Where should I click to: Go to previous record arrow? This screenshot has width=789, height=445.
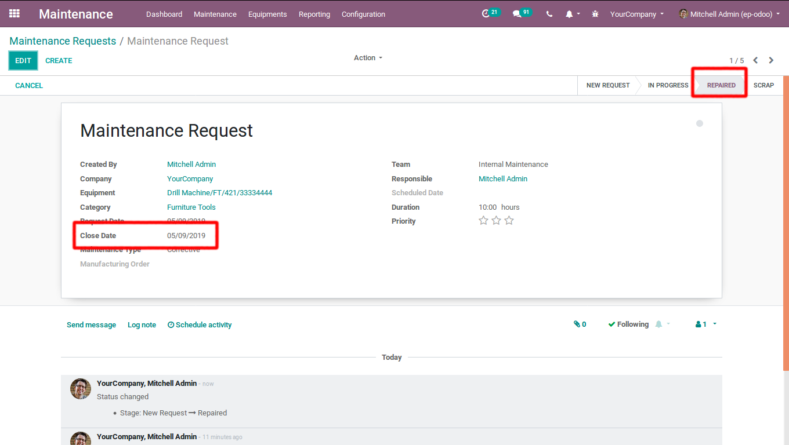click(x=755, y=60)
